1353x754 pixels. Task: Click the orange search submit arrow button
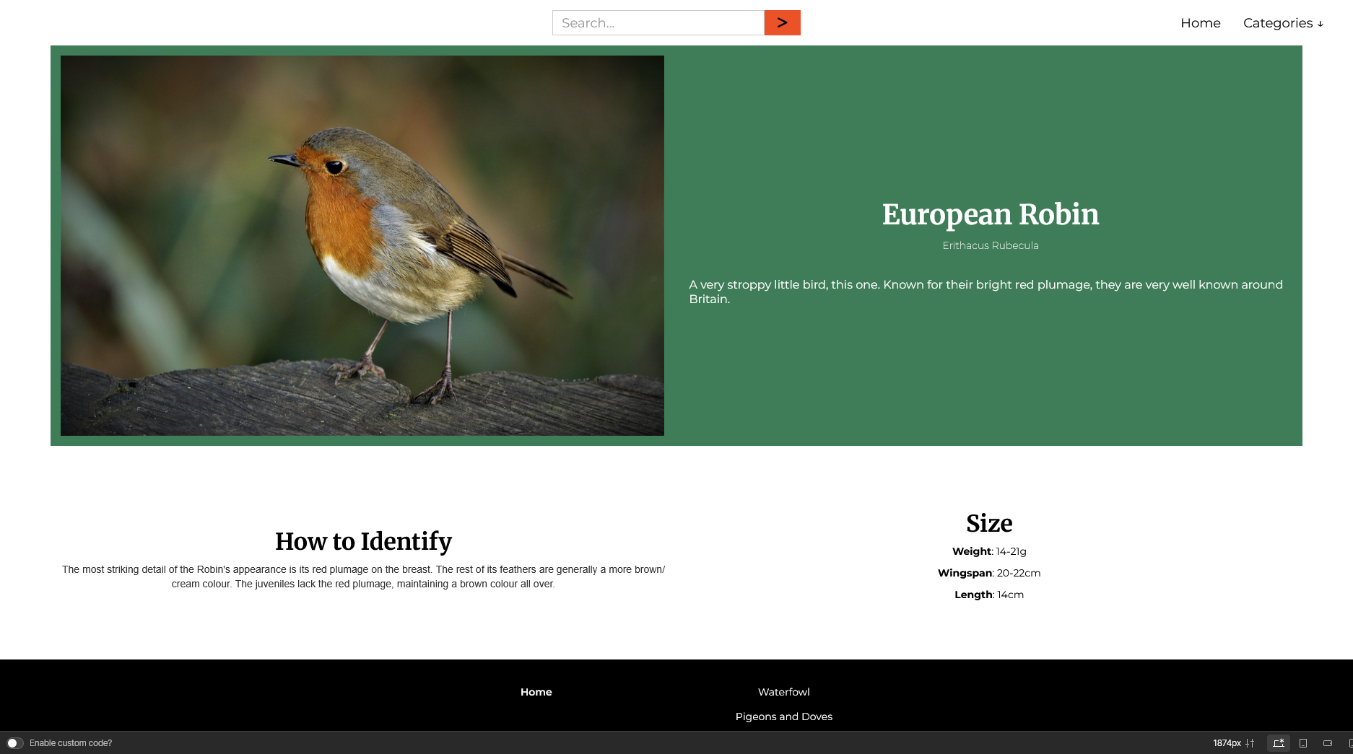click(x=782, y=23)
